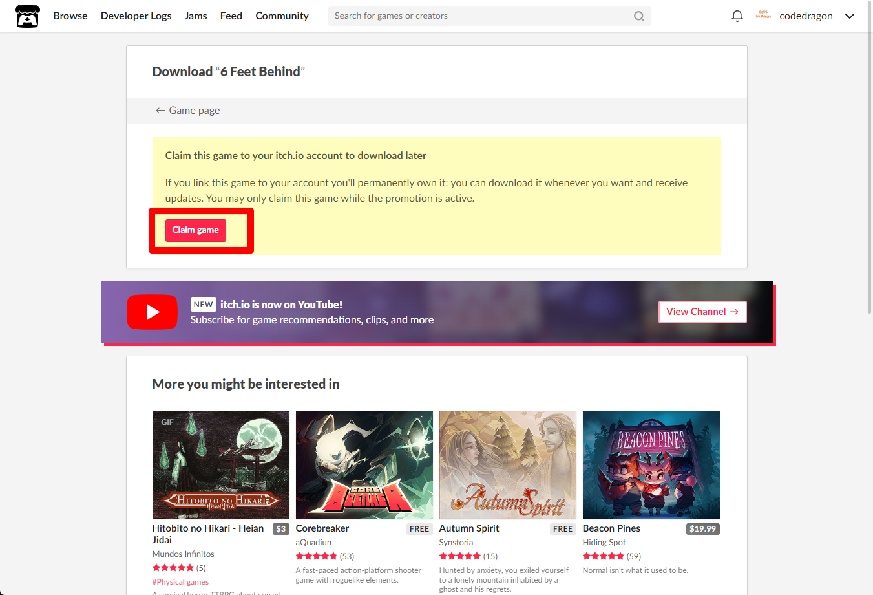This screenshot has width=873, height=595.
Task: Click Beacon Pines' star rating
Action: (604, 556)
